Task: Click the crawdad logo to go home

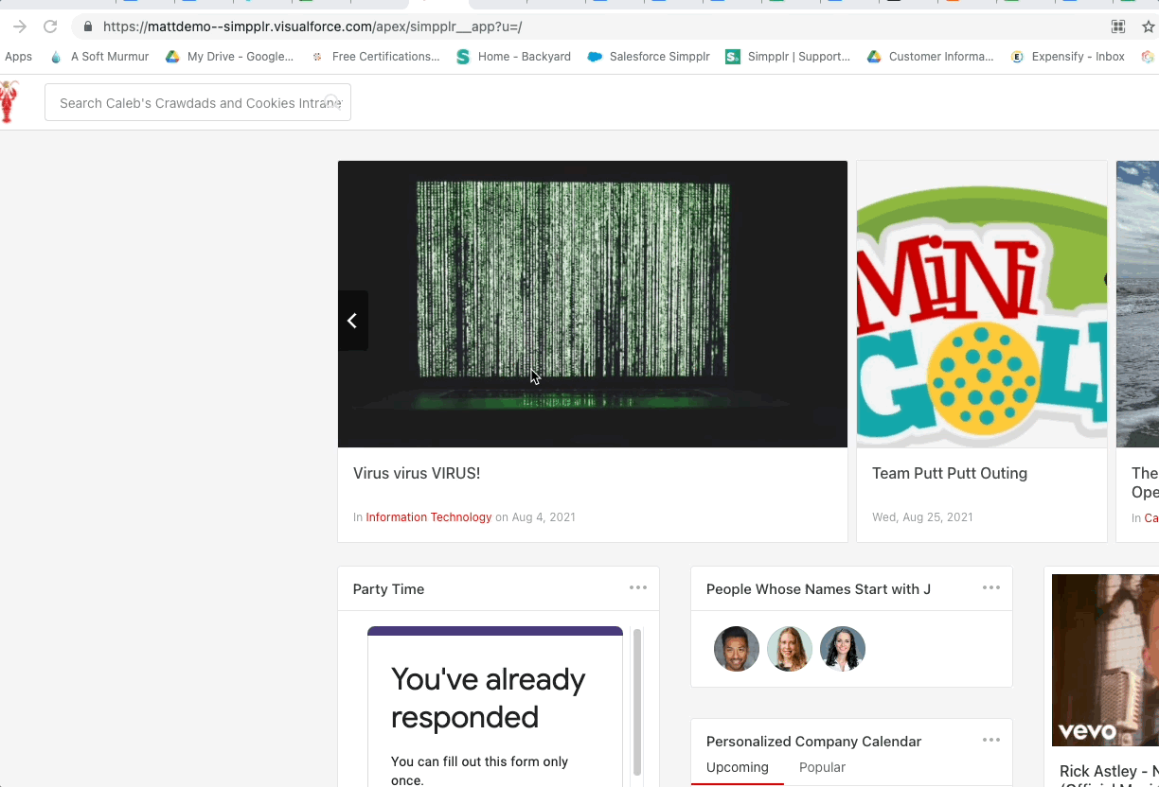Action: pos(9,102)
